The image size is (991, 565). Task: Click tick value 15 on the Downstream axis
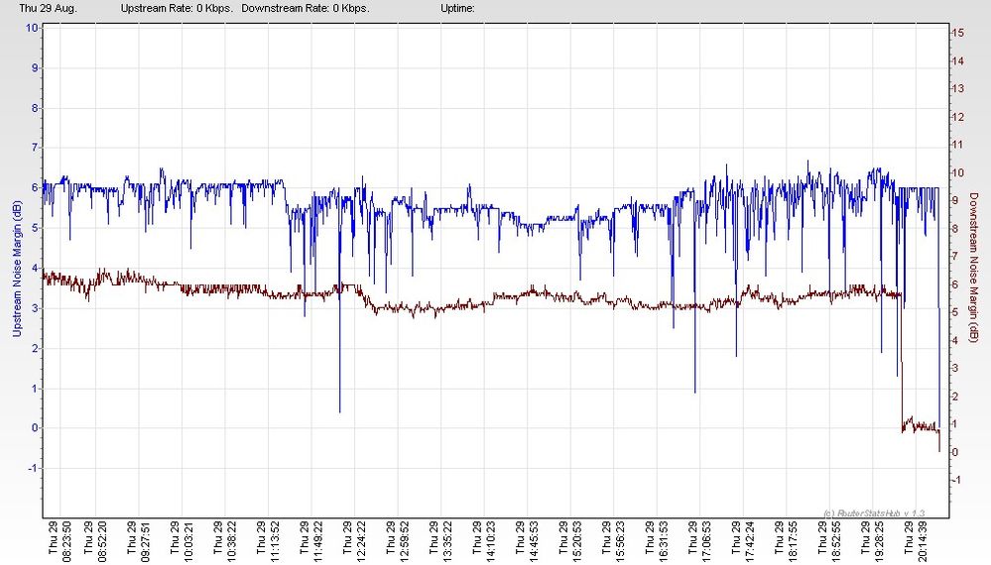pyautogui.click(x=958, y=33)
